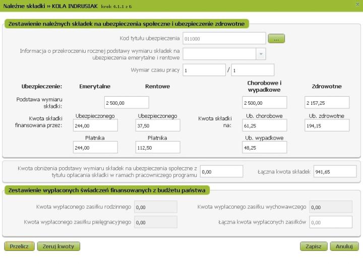Viewport: 363px width, 264px height.
Task: Click the Kod tytułu ubezpieczenia field
Action: click(x=224, y=38)
